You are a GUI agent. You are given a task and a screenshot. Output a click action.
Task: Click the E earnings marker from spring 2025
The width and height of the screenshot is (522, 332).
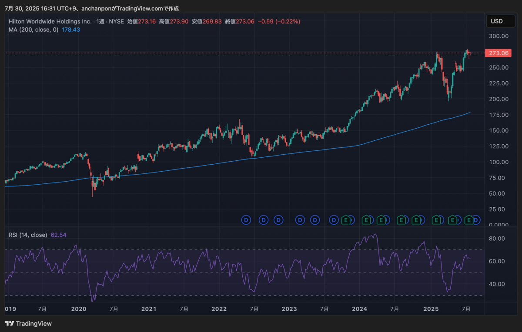pos(453,220)
